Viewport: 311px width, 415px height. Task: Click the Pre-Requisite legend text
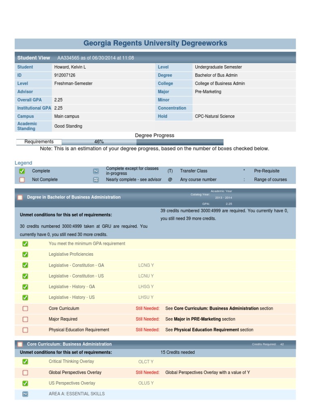(x=266, y=171)
